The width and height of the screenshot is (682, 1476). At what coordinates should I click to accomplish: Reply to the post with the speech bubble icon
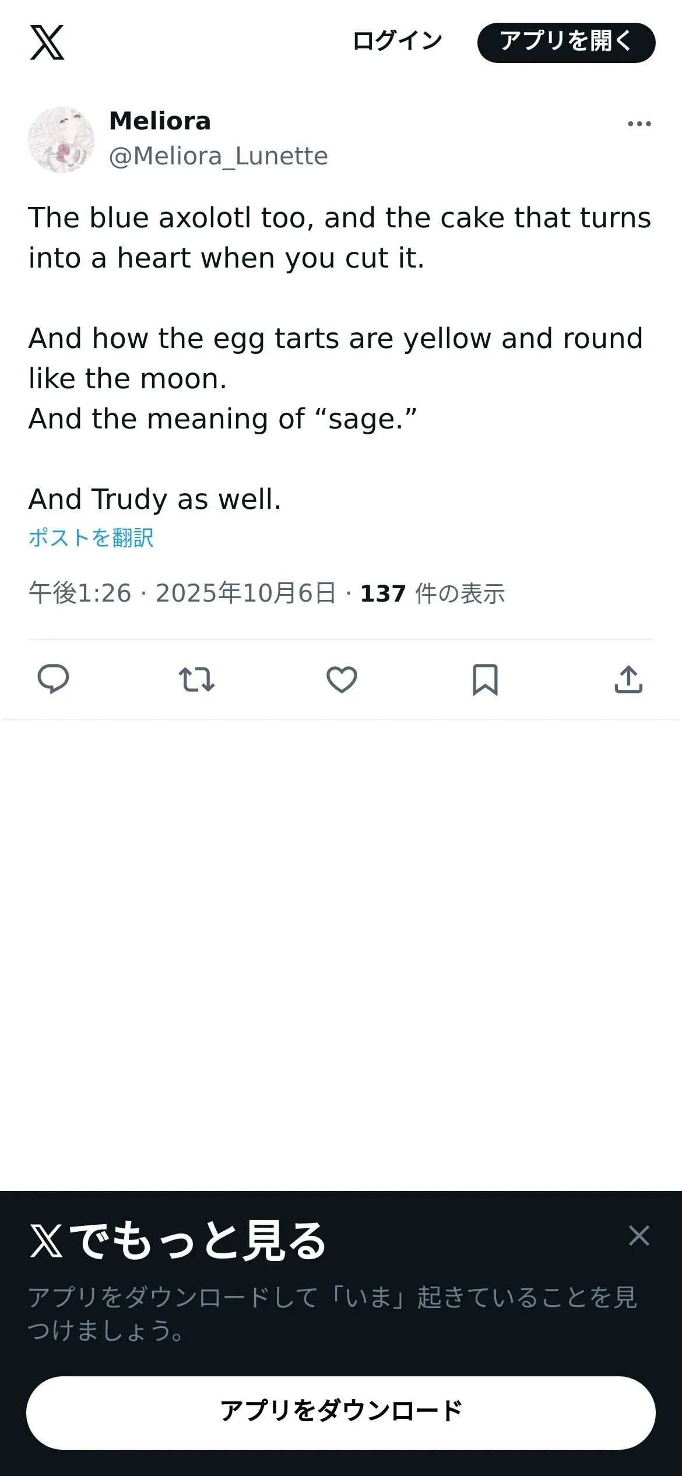click(53, 679)
